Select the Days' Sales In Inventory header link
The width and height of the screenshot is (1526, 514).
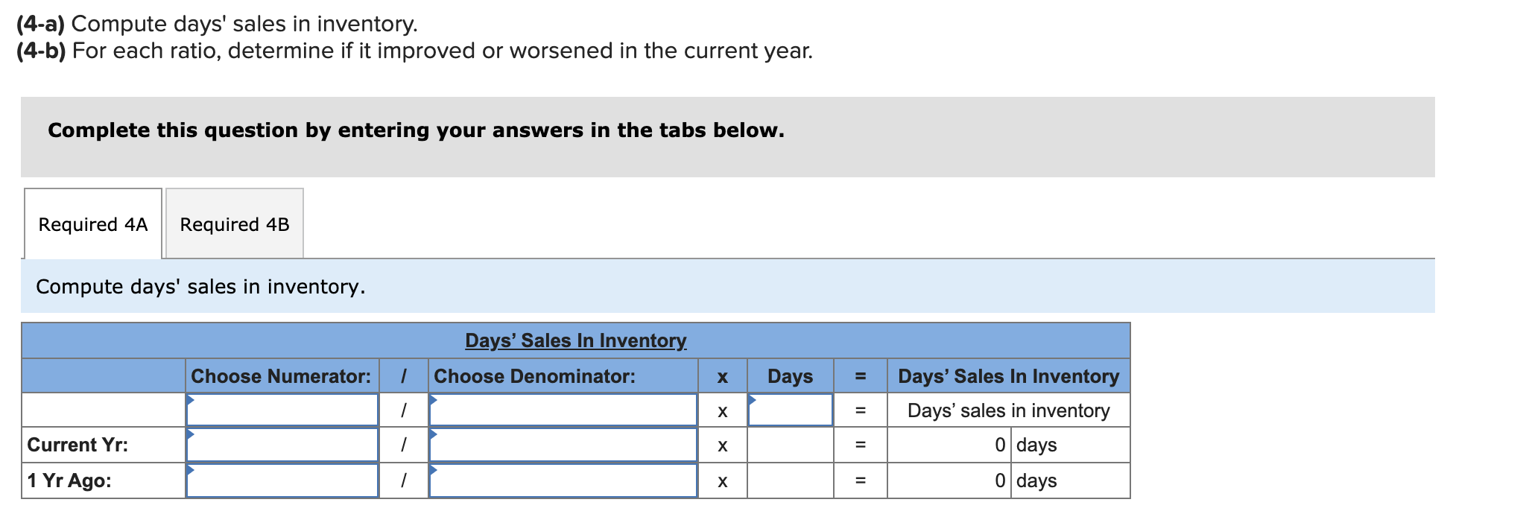pyautogui.click(x=574, y=340)
